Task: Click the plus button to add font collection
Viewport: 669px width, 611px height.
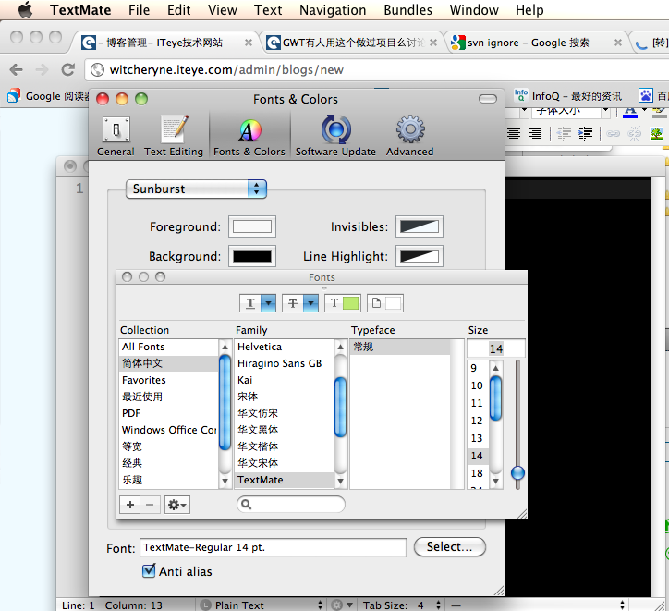Action: [x=130, y=505]
